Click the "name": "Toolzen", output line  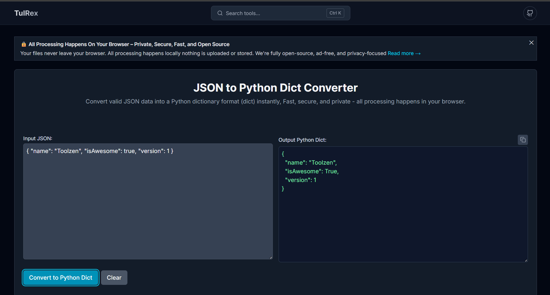click(x=311, y=163)
